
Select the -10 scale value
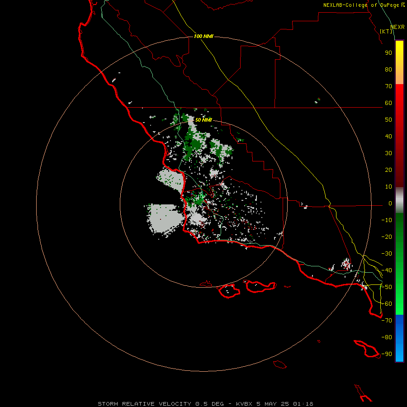387,220
